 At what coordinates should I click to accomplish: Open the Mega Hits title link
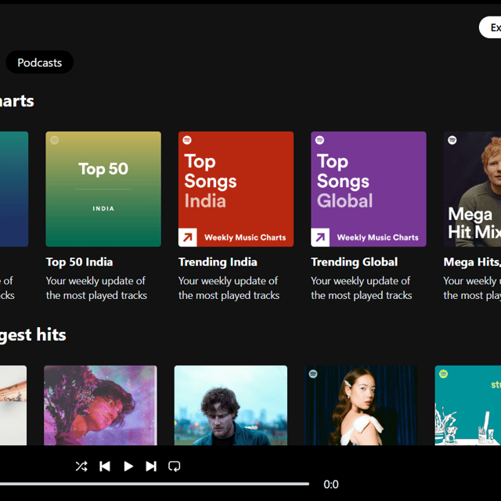(472, 262)
